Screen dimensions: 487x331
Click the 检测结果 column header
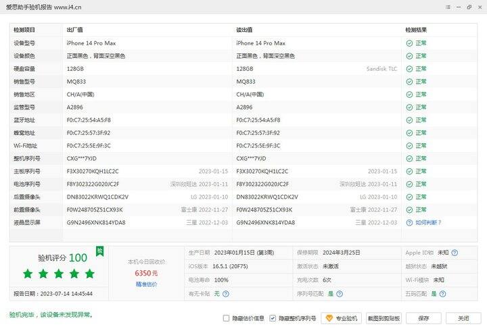(416, 30)
